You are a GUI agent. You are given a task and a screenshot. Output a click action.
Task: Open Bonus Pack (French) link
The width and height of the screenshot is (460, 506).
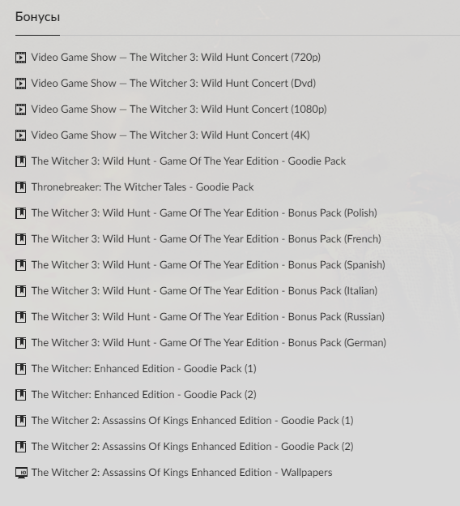click(206, 238)
